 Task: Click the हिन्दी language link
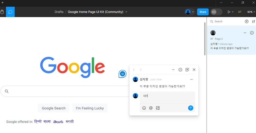38,122
